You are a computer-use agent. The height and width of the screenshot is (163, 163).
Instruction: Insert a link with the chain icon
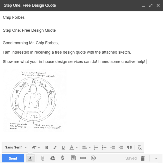click(83, 158)
